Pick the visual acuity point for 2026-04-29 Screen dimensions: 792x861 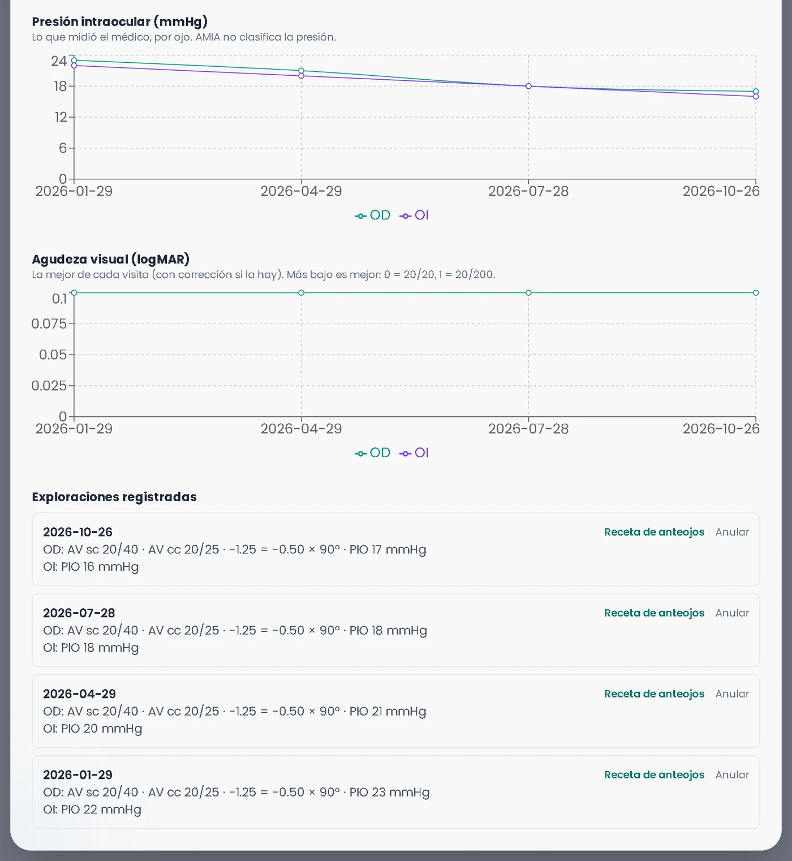(x=302, y=293)
